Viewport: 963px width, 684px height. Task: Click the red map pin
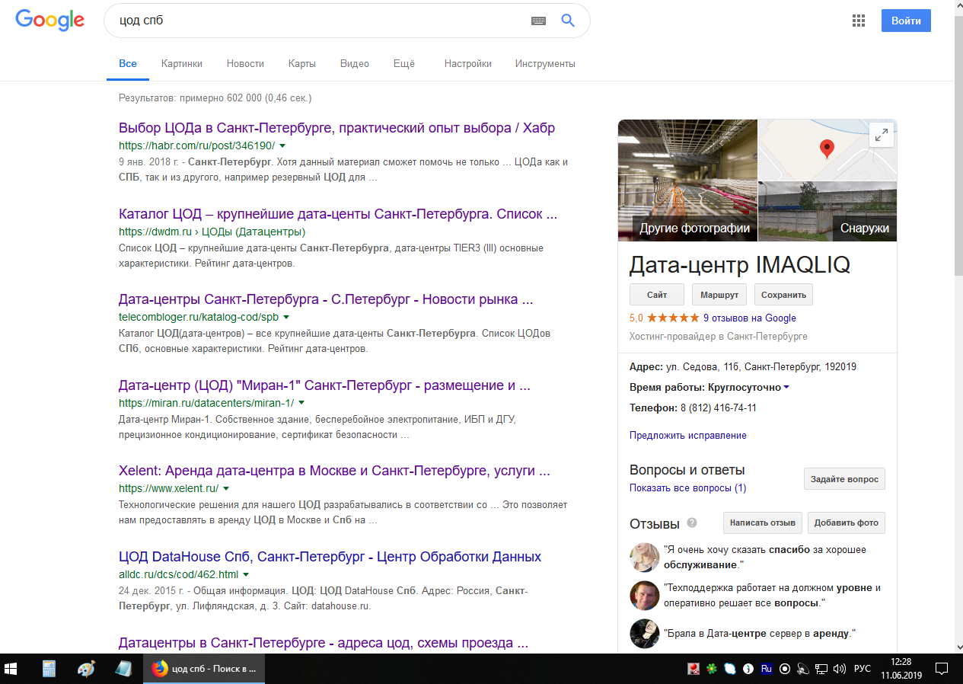(x=826, y=149)
